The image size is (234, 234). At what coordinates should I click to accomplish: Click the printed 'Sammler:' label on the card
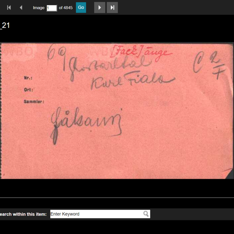click(x=34, y=102)
